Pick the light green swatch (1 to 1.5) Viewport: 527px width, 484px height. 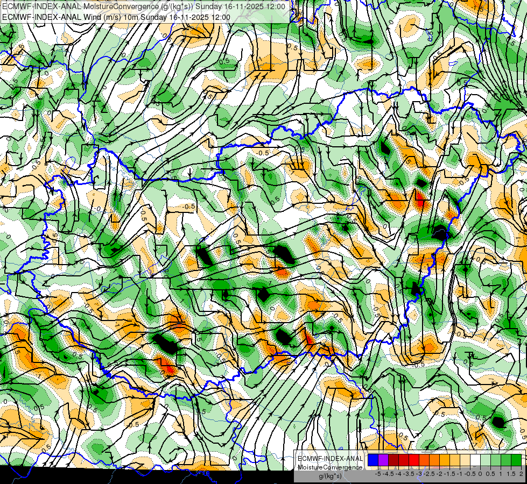tap(496, 460)
